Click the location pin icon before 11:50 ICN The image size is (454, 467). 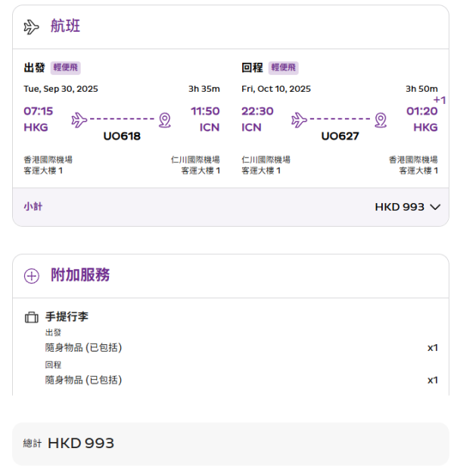point(165,120)
